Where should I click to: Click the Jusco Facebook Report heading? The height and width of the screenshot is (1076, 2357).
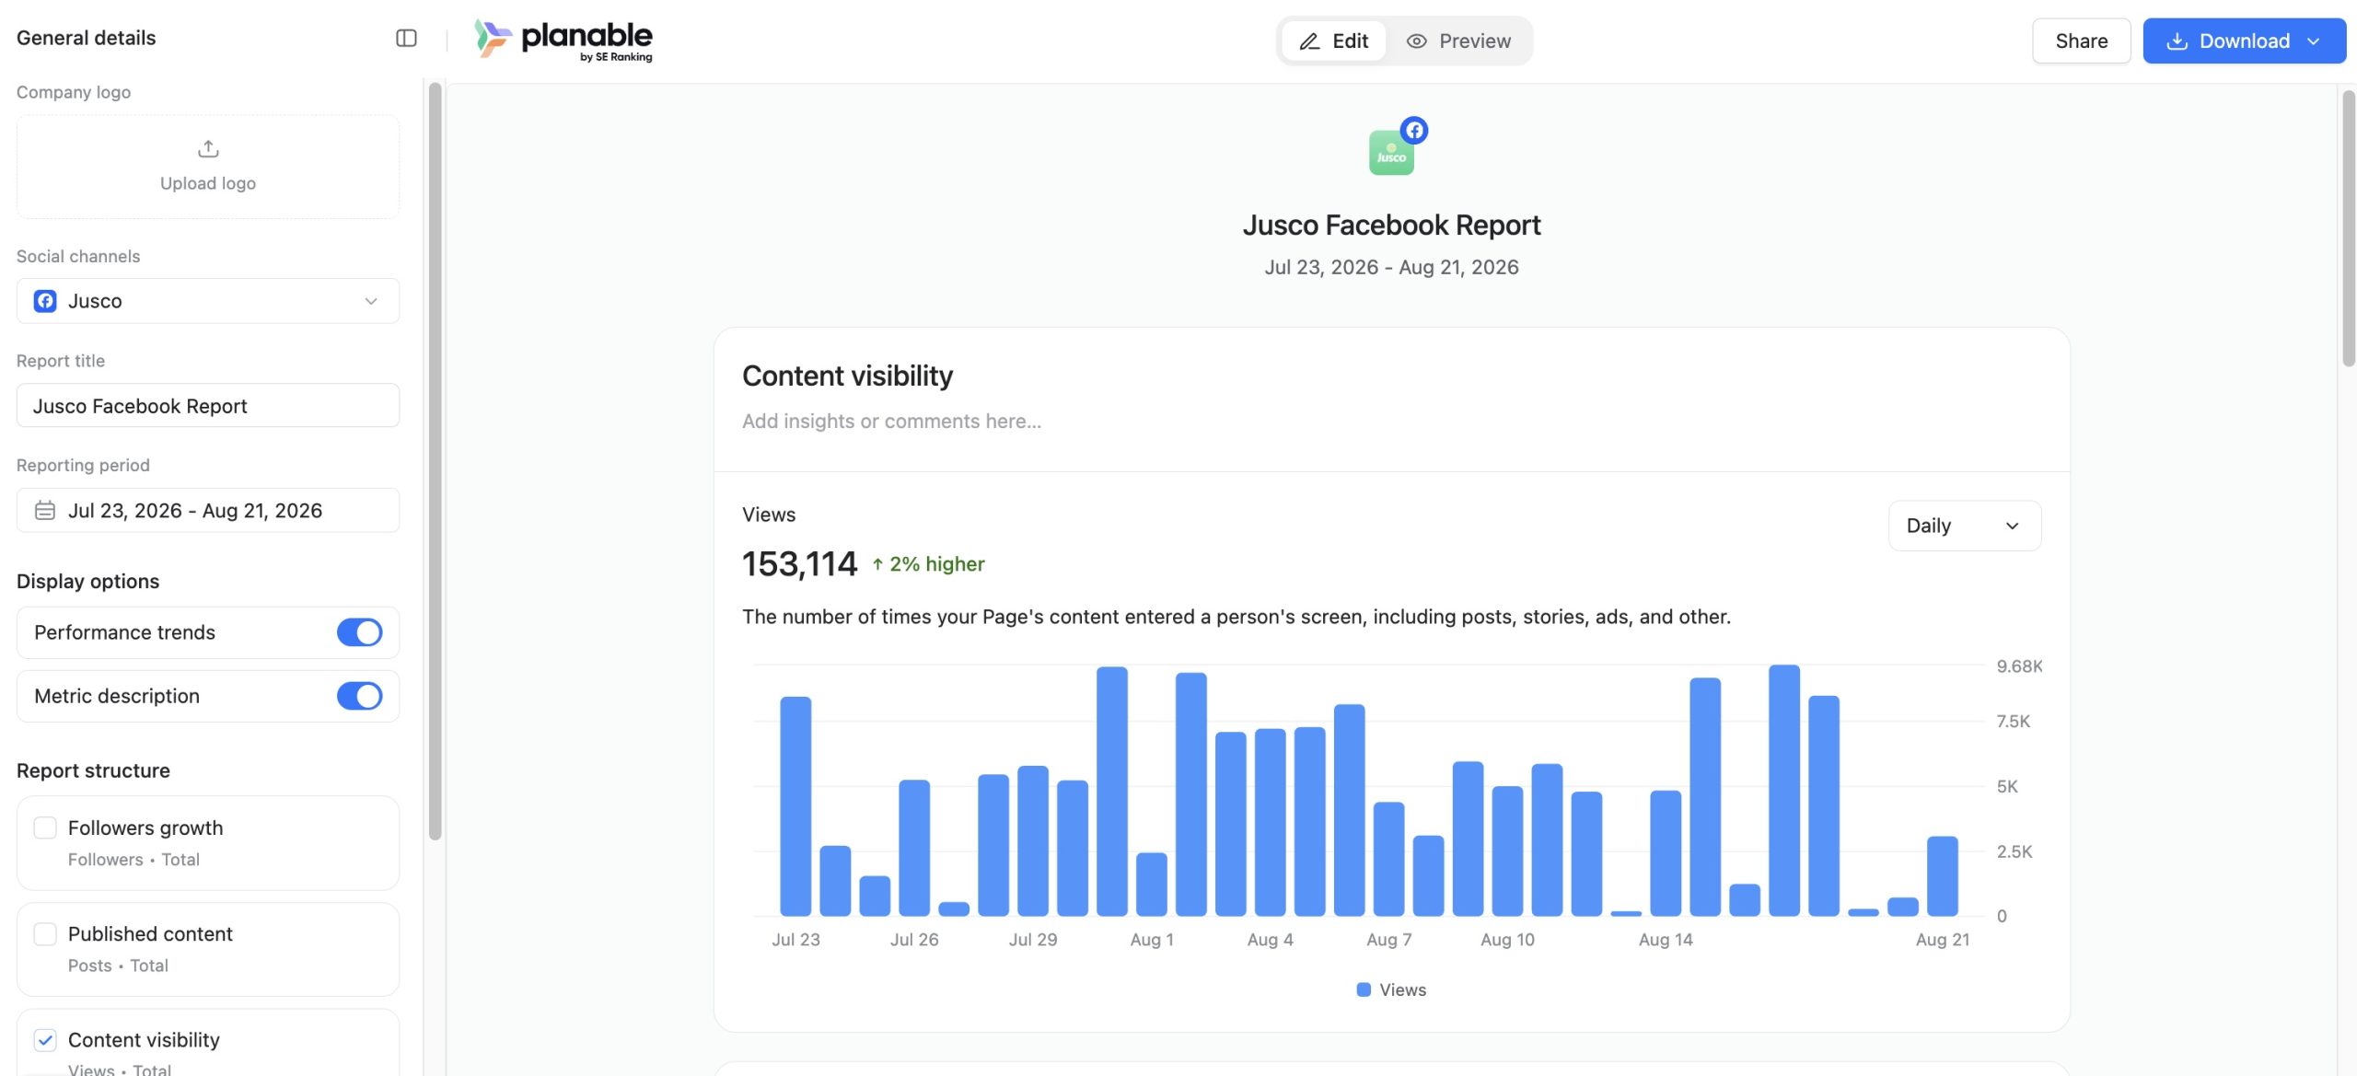click(x=1391, y=226)
